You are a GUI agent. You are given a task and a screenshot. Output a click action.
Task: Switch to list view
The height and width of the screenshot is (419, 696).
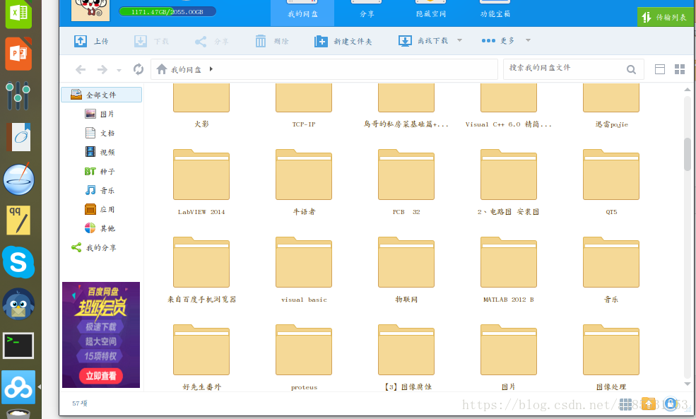coord(660,69)
